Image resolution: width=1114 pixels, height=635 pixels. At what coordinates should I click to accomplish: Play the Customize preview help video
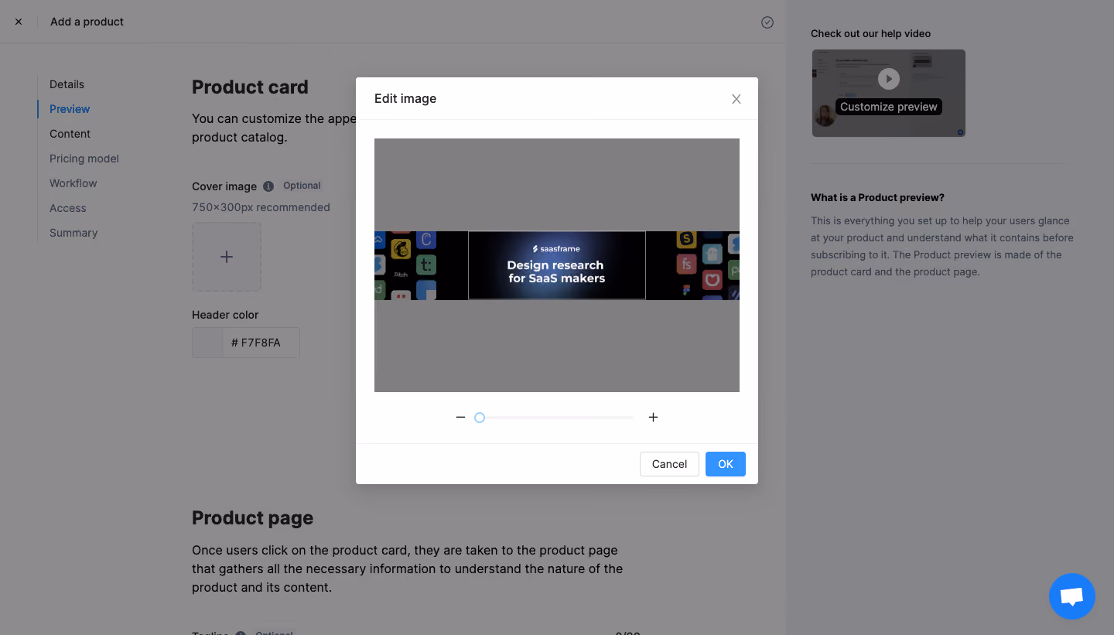tap(889, 79)
